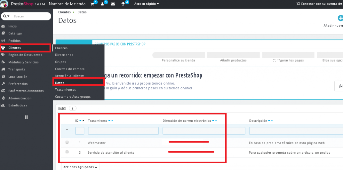Sort Descripción column ascending arrow
The height and width of the screenshot is (170, 343).
[272, 120]
